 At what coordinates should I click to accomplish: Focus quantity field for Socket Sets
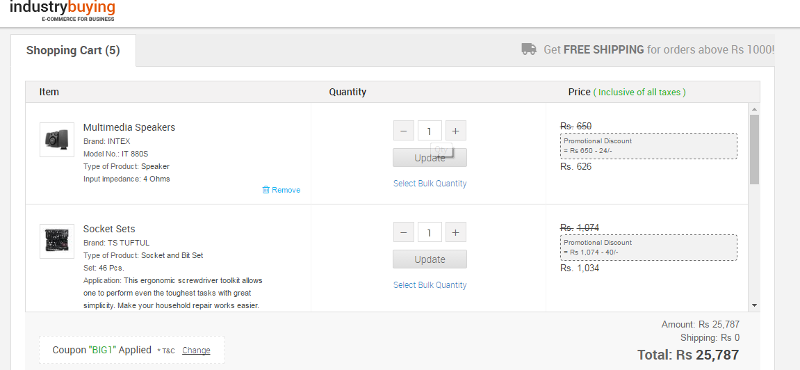coord(430,233)
